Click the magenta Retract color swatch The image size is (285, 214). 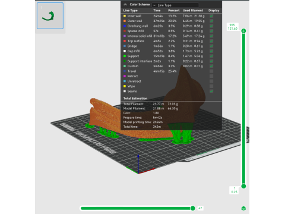pos(125,76)
